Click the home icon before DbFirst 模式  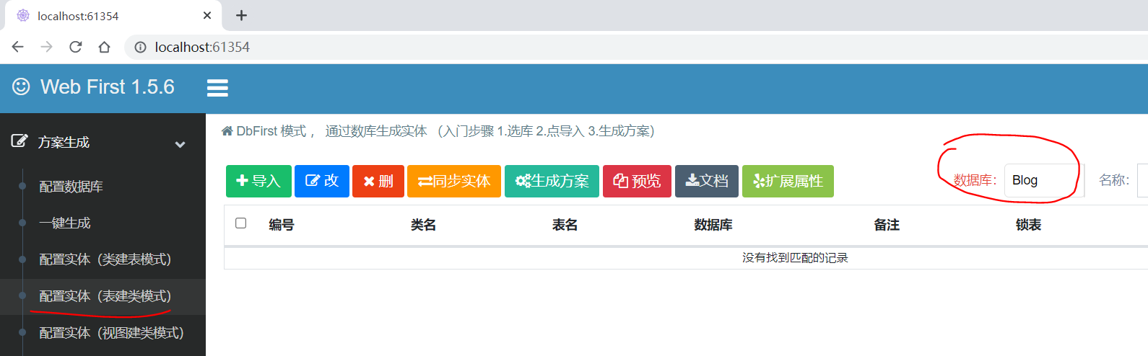pos(227,131)
